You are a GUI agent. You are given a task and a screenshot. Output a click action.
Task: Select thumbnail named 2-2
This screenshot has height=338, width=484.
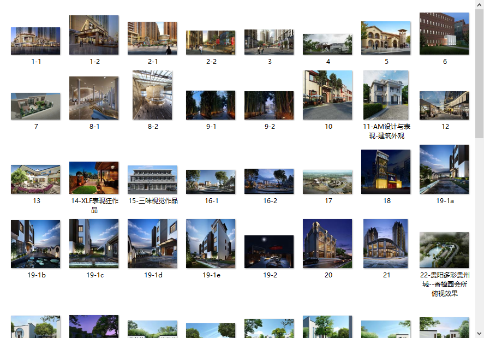tap(211, 43)
